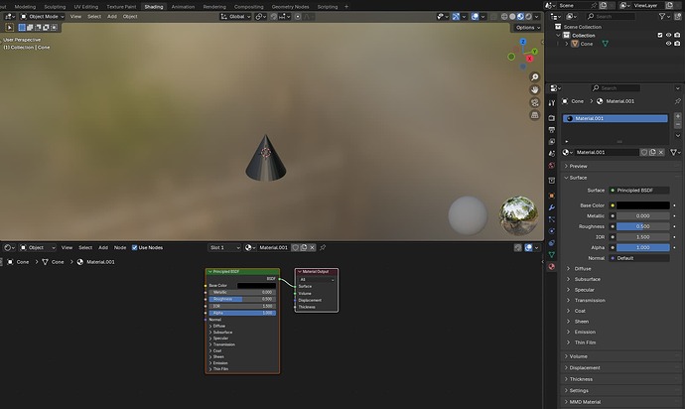Pin the node editor material

323,248
